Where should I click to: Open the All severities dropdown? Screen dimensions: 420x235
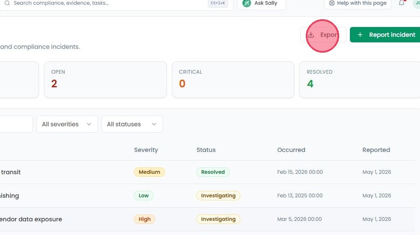(x=67, y=124)
